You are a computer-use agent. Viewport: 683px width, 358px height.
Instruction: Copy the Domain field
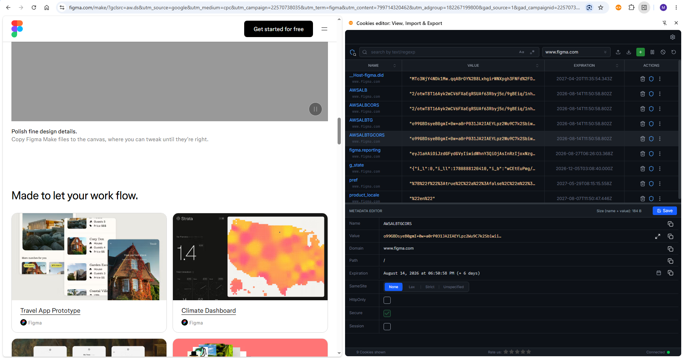(x=670, y=249)
